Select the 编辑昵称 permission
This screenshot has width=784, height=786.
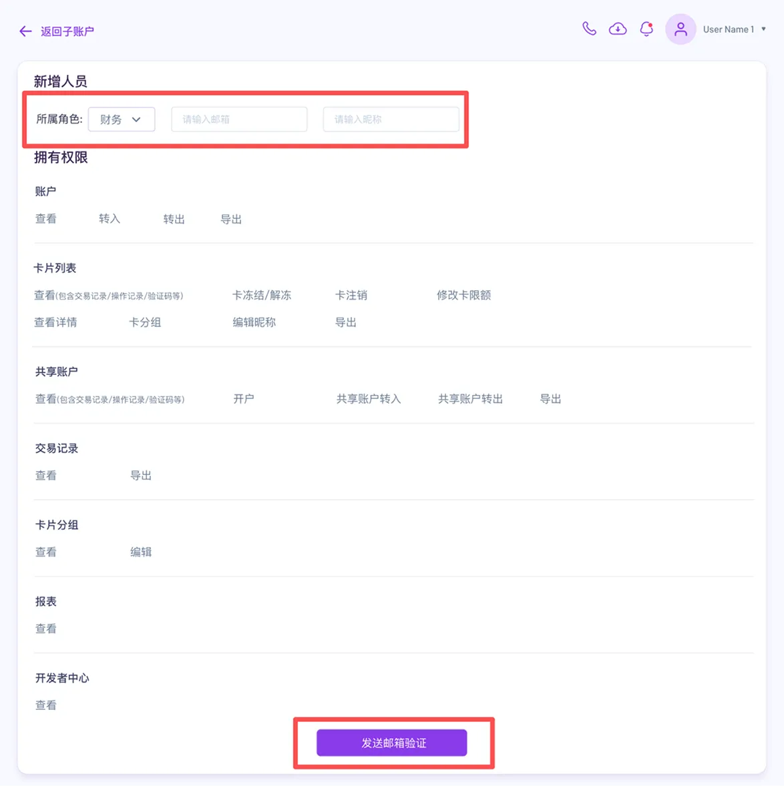(x=254, y=322)
